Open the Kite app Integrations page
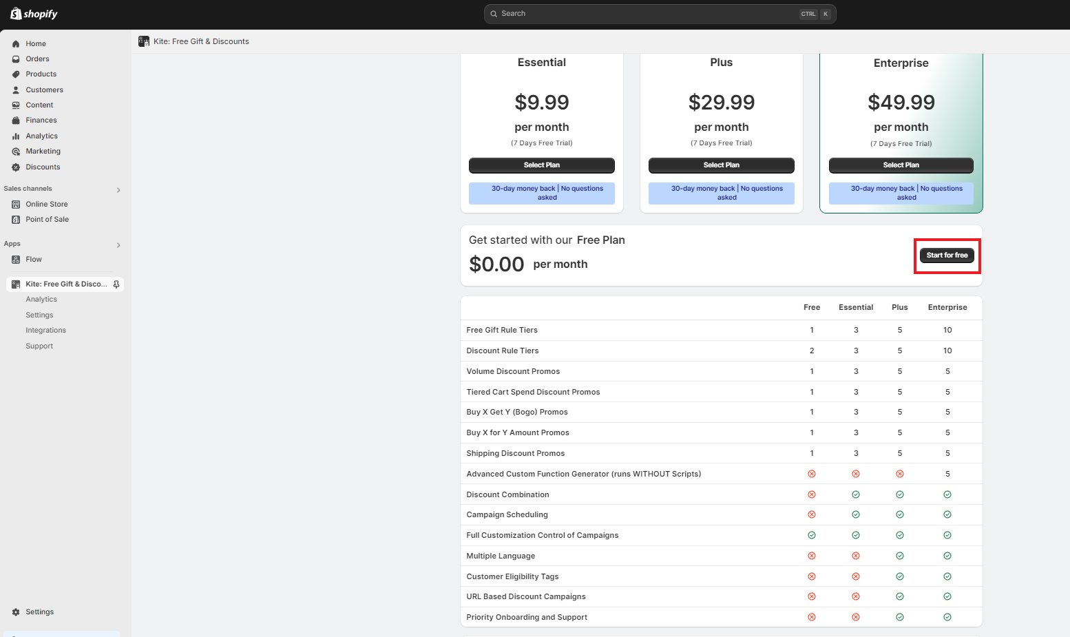 point(45,331)
